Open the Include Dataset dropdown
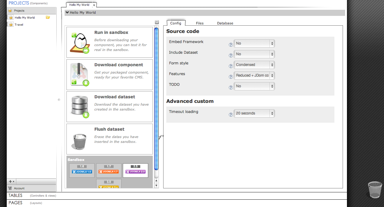The width and height of the screenshot is (384, 207). (x=254, y=54)
